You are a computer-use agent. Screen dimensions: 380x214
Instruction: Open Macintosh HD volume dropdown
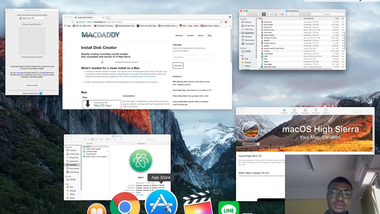[x=32, y=18]
